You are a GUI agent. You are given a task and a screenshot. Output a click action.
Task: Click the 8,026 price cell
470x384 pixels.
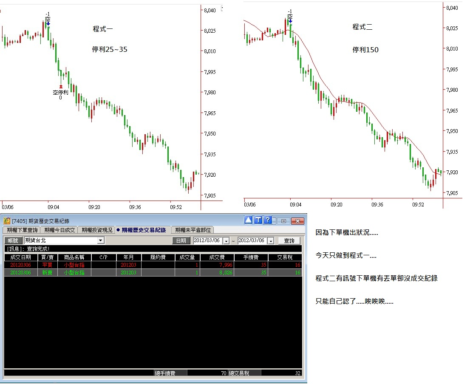(217, 273)
